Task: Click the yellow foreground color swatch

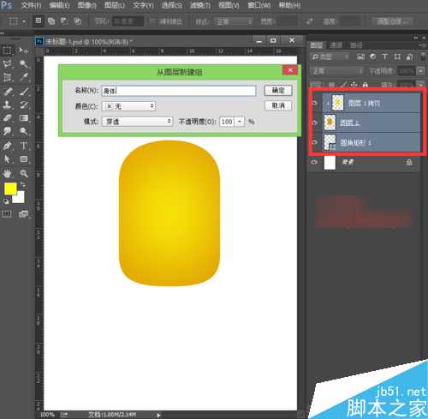Action: [x=10, y=189]
